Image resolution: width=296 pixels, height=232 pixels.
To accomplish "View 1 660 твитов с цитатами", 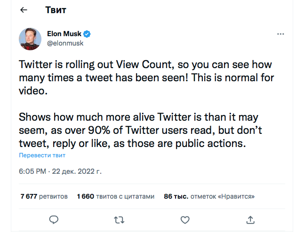I will (x=115, y=196).
